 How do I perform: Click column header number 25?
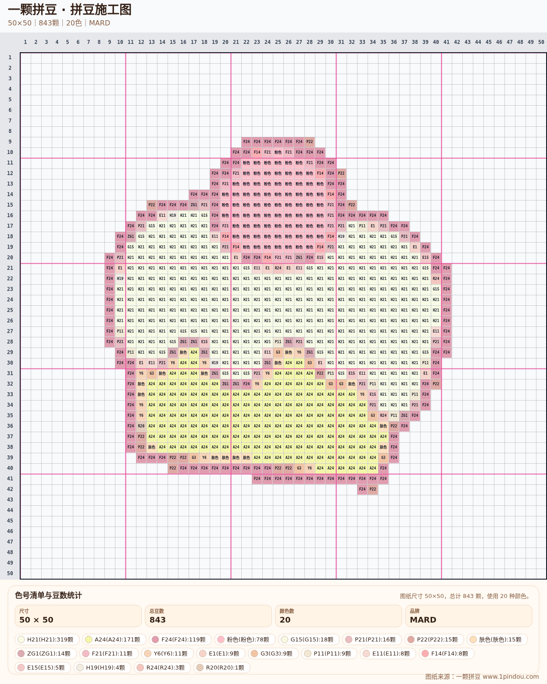278,42
